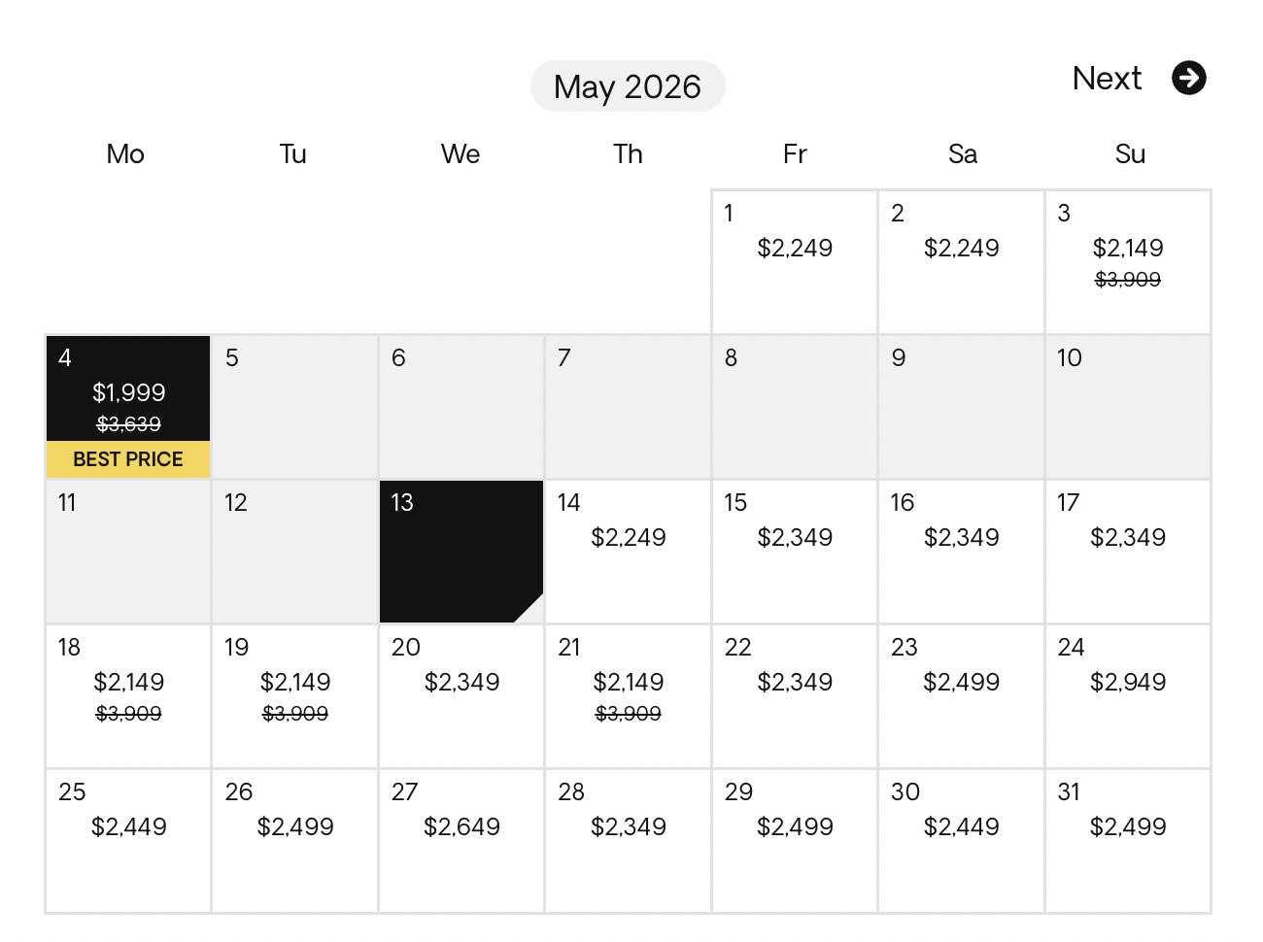Select May 27 priced $2,649
Screen dimensions: 1263x942
coord(461,841)
